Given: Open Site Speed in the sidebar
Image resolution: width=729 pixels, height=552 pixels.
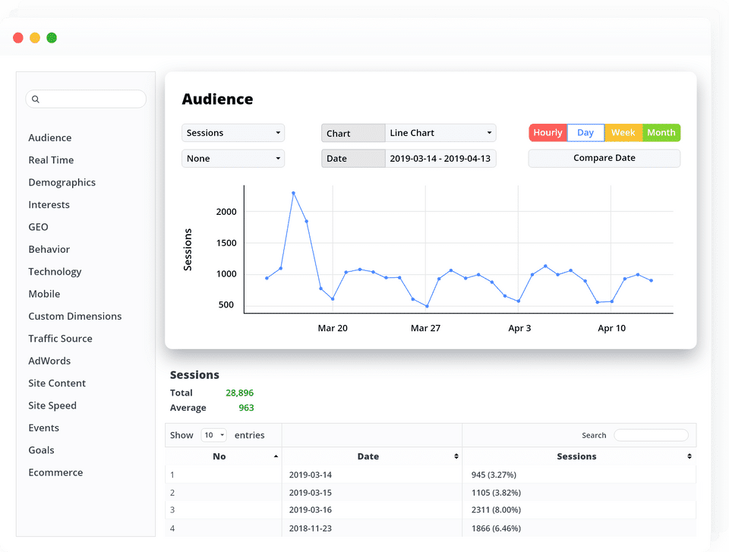Looking at the screenshot, I should tap(52, 405).
